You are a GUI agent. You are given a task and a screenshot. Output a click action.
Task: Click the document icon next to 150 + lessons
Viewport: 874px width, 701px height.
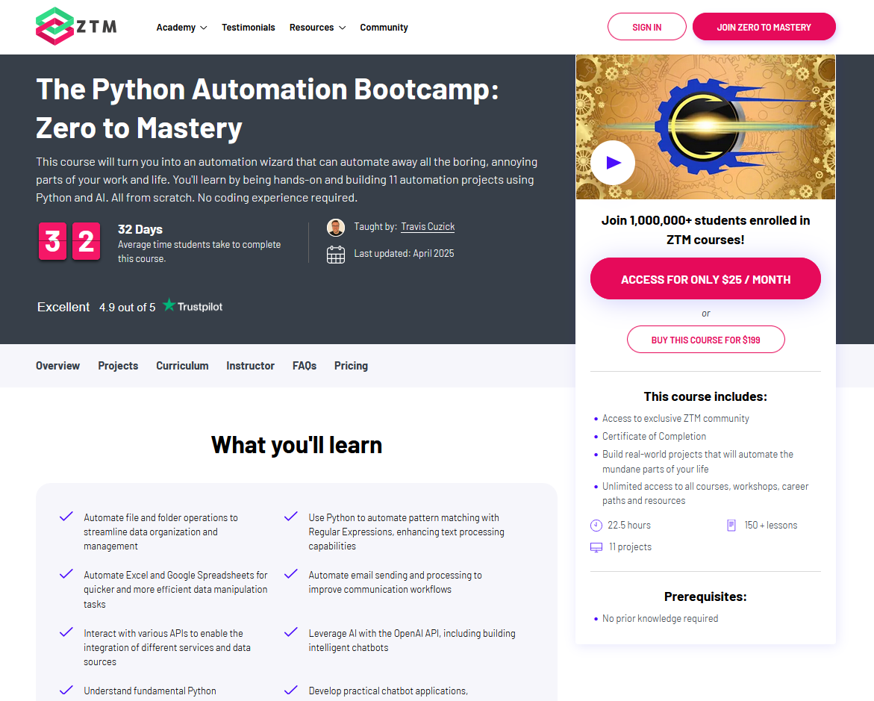tap(731, 526)
